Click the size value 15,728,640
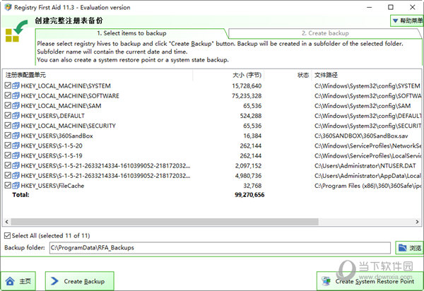The height and width of the screenshot is (291, 424). click(247, 86)
